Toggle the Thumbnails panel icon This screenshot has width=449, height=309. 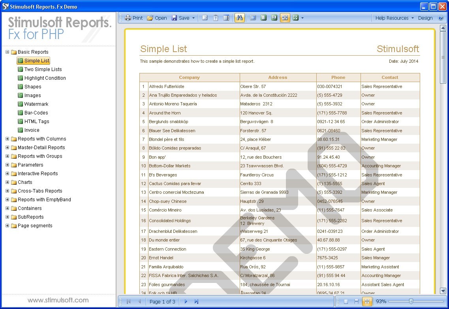click(226, 18)
